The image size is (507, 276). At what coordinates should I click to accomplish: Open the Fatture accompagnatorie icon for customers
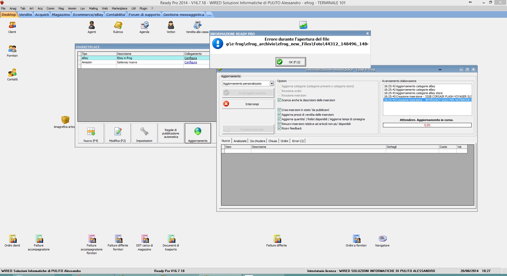pos(39,243)
